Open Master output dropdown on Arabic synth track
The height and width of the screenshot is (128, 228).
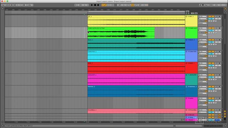[203, 35]
